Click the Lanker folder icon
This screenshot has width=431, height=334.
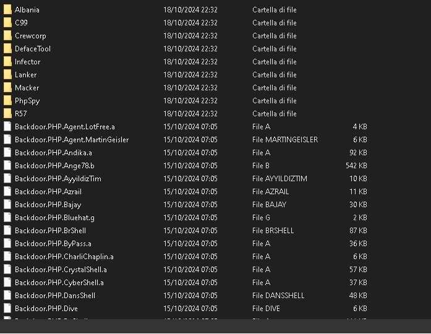tap(7, 74)
